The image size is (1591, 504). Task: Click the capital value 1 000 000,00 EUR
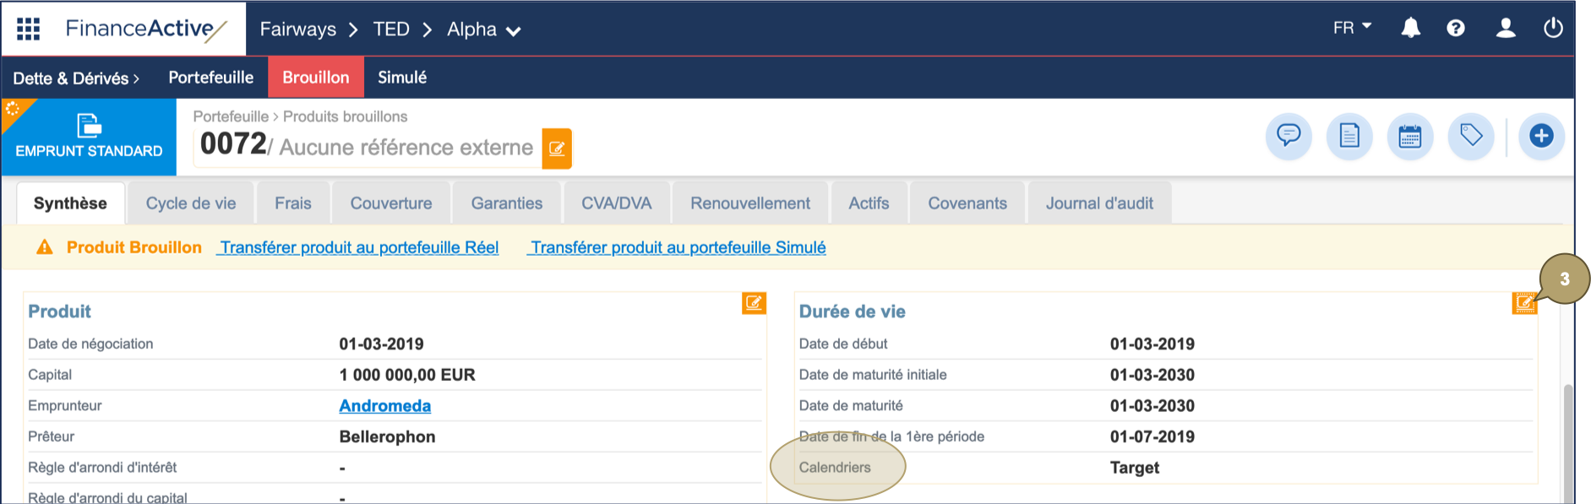point(407,375)
